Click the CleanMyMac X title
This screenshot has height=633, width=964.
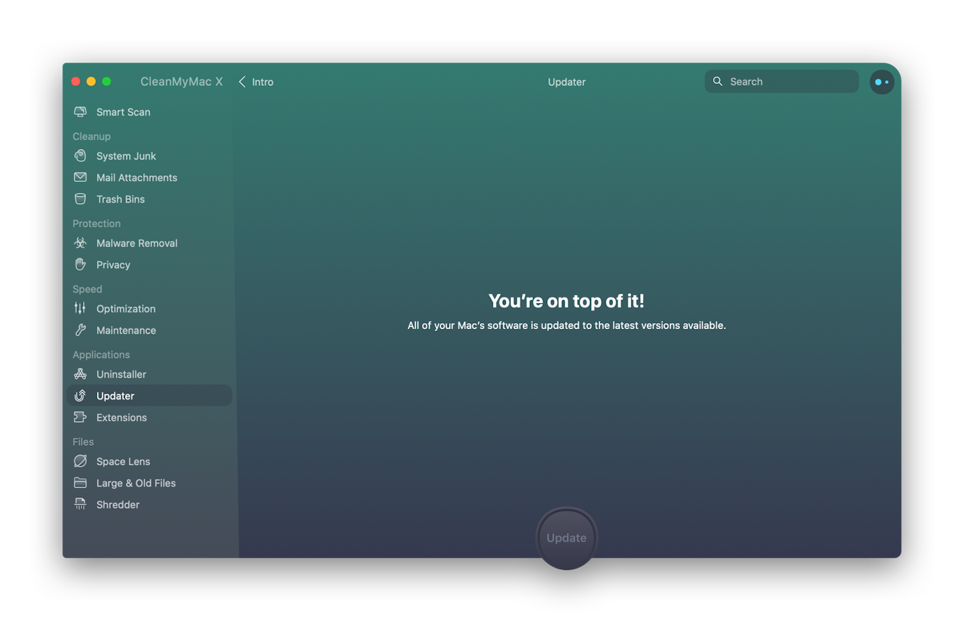(x=181, y=82)
